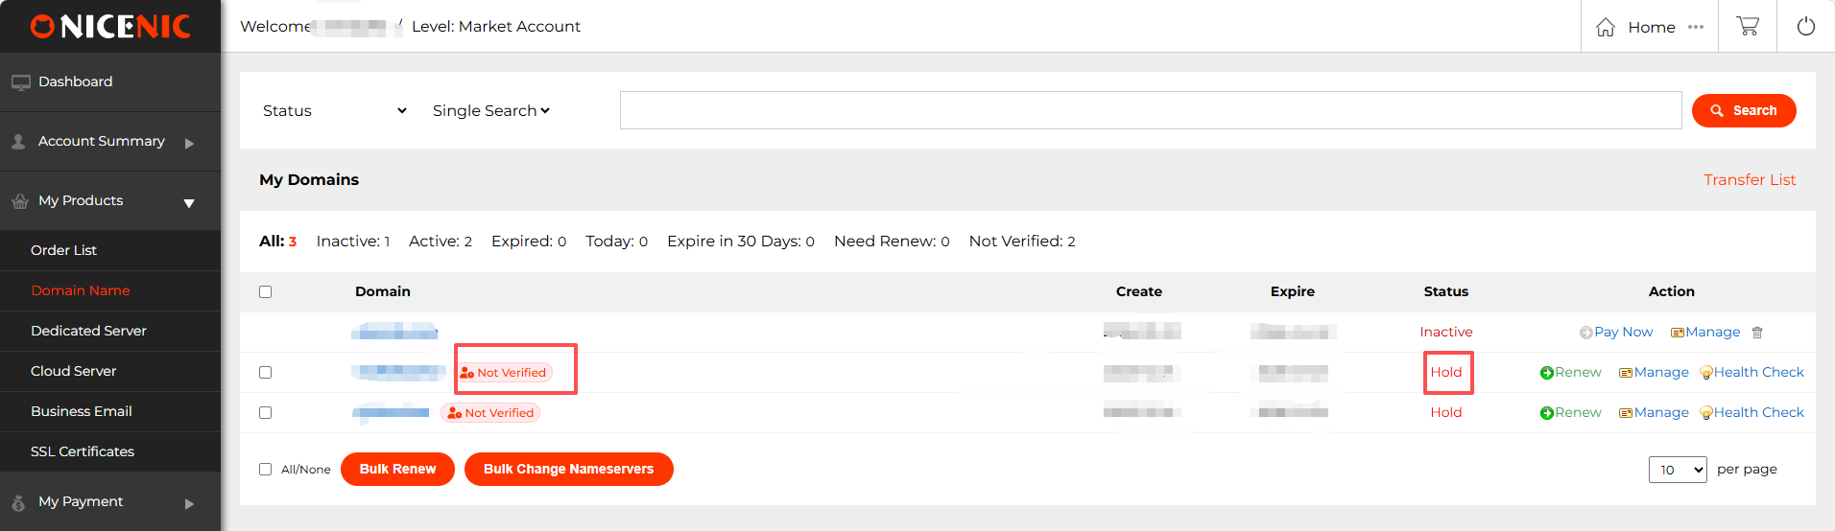
Task: Change the per page count dropdown
Action: 1677,470
